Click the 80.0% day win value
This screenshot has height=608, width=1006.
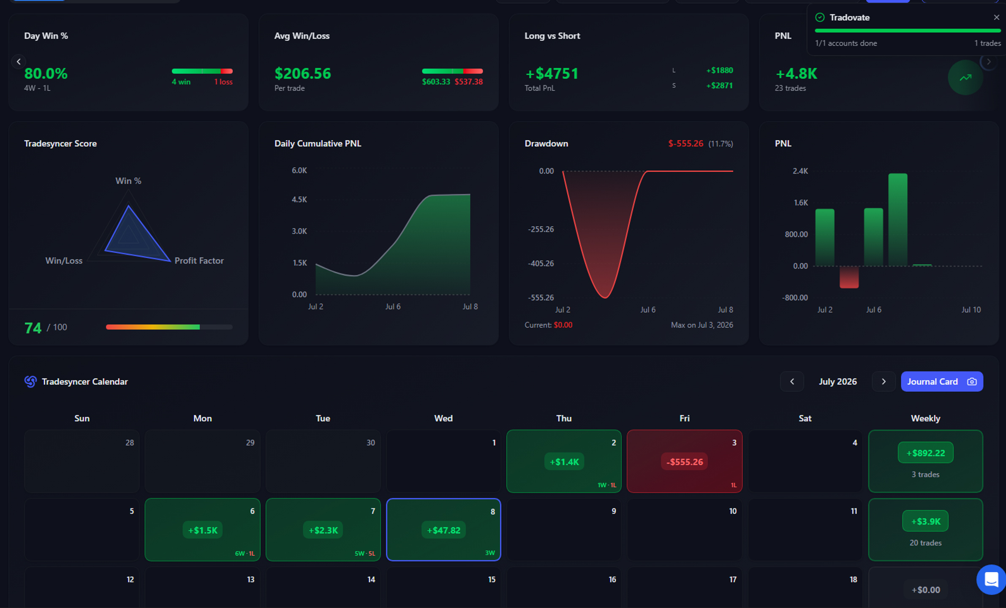click(46, 73)
